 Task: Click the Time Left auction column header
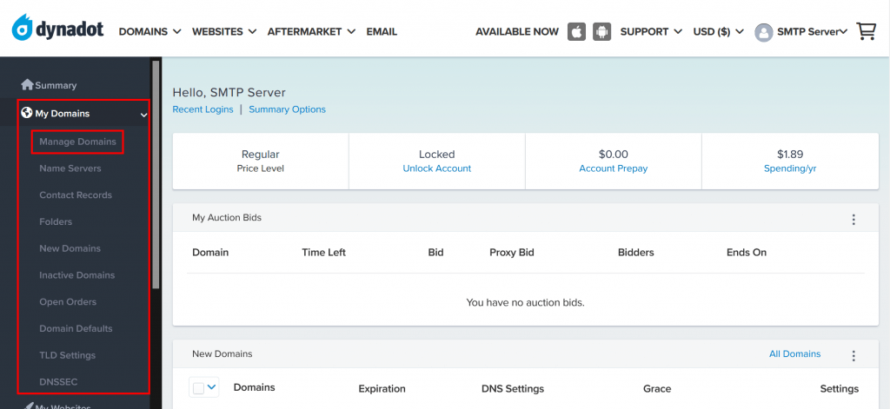[x=323, y=253]
